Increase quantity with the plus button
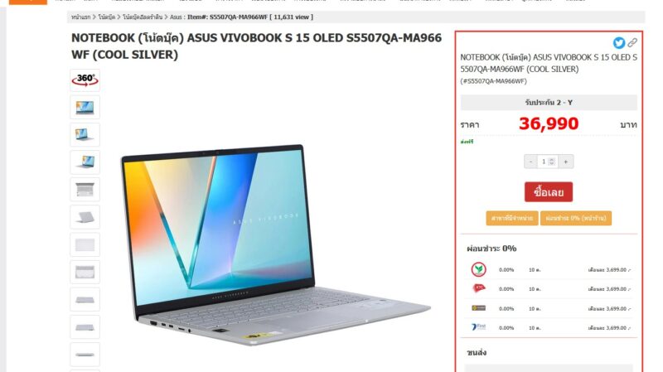Viewport: 663px width, 372px height. click(x=566, y=162)
